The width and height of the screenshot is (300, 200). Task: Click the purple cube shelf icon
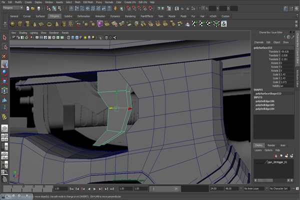pyautogui.click(x=100, y=24)
